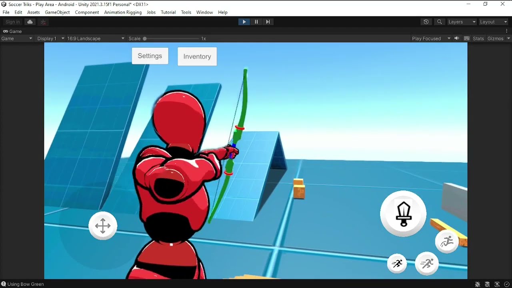Open the Help menu
Screen dimensions: 512x288
[223, 12]
